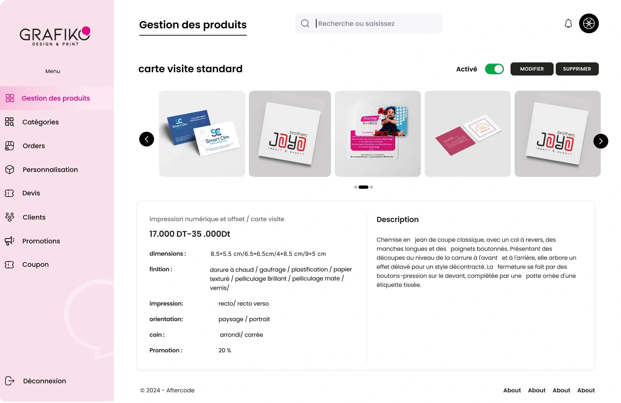Show next carousel images
This screenshot has width=621, height=403.
(x=600, y=141)
